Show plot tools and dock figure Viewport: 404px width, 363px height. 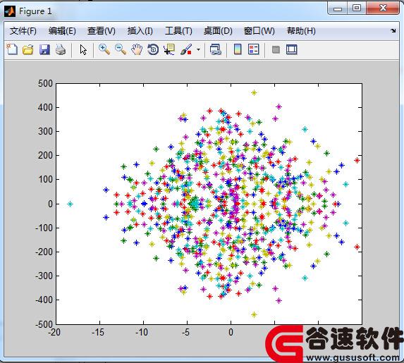point(292,49)
